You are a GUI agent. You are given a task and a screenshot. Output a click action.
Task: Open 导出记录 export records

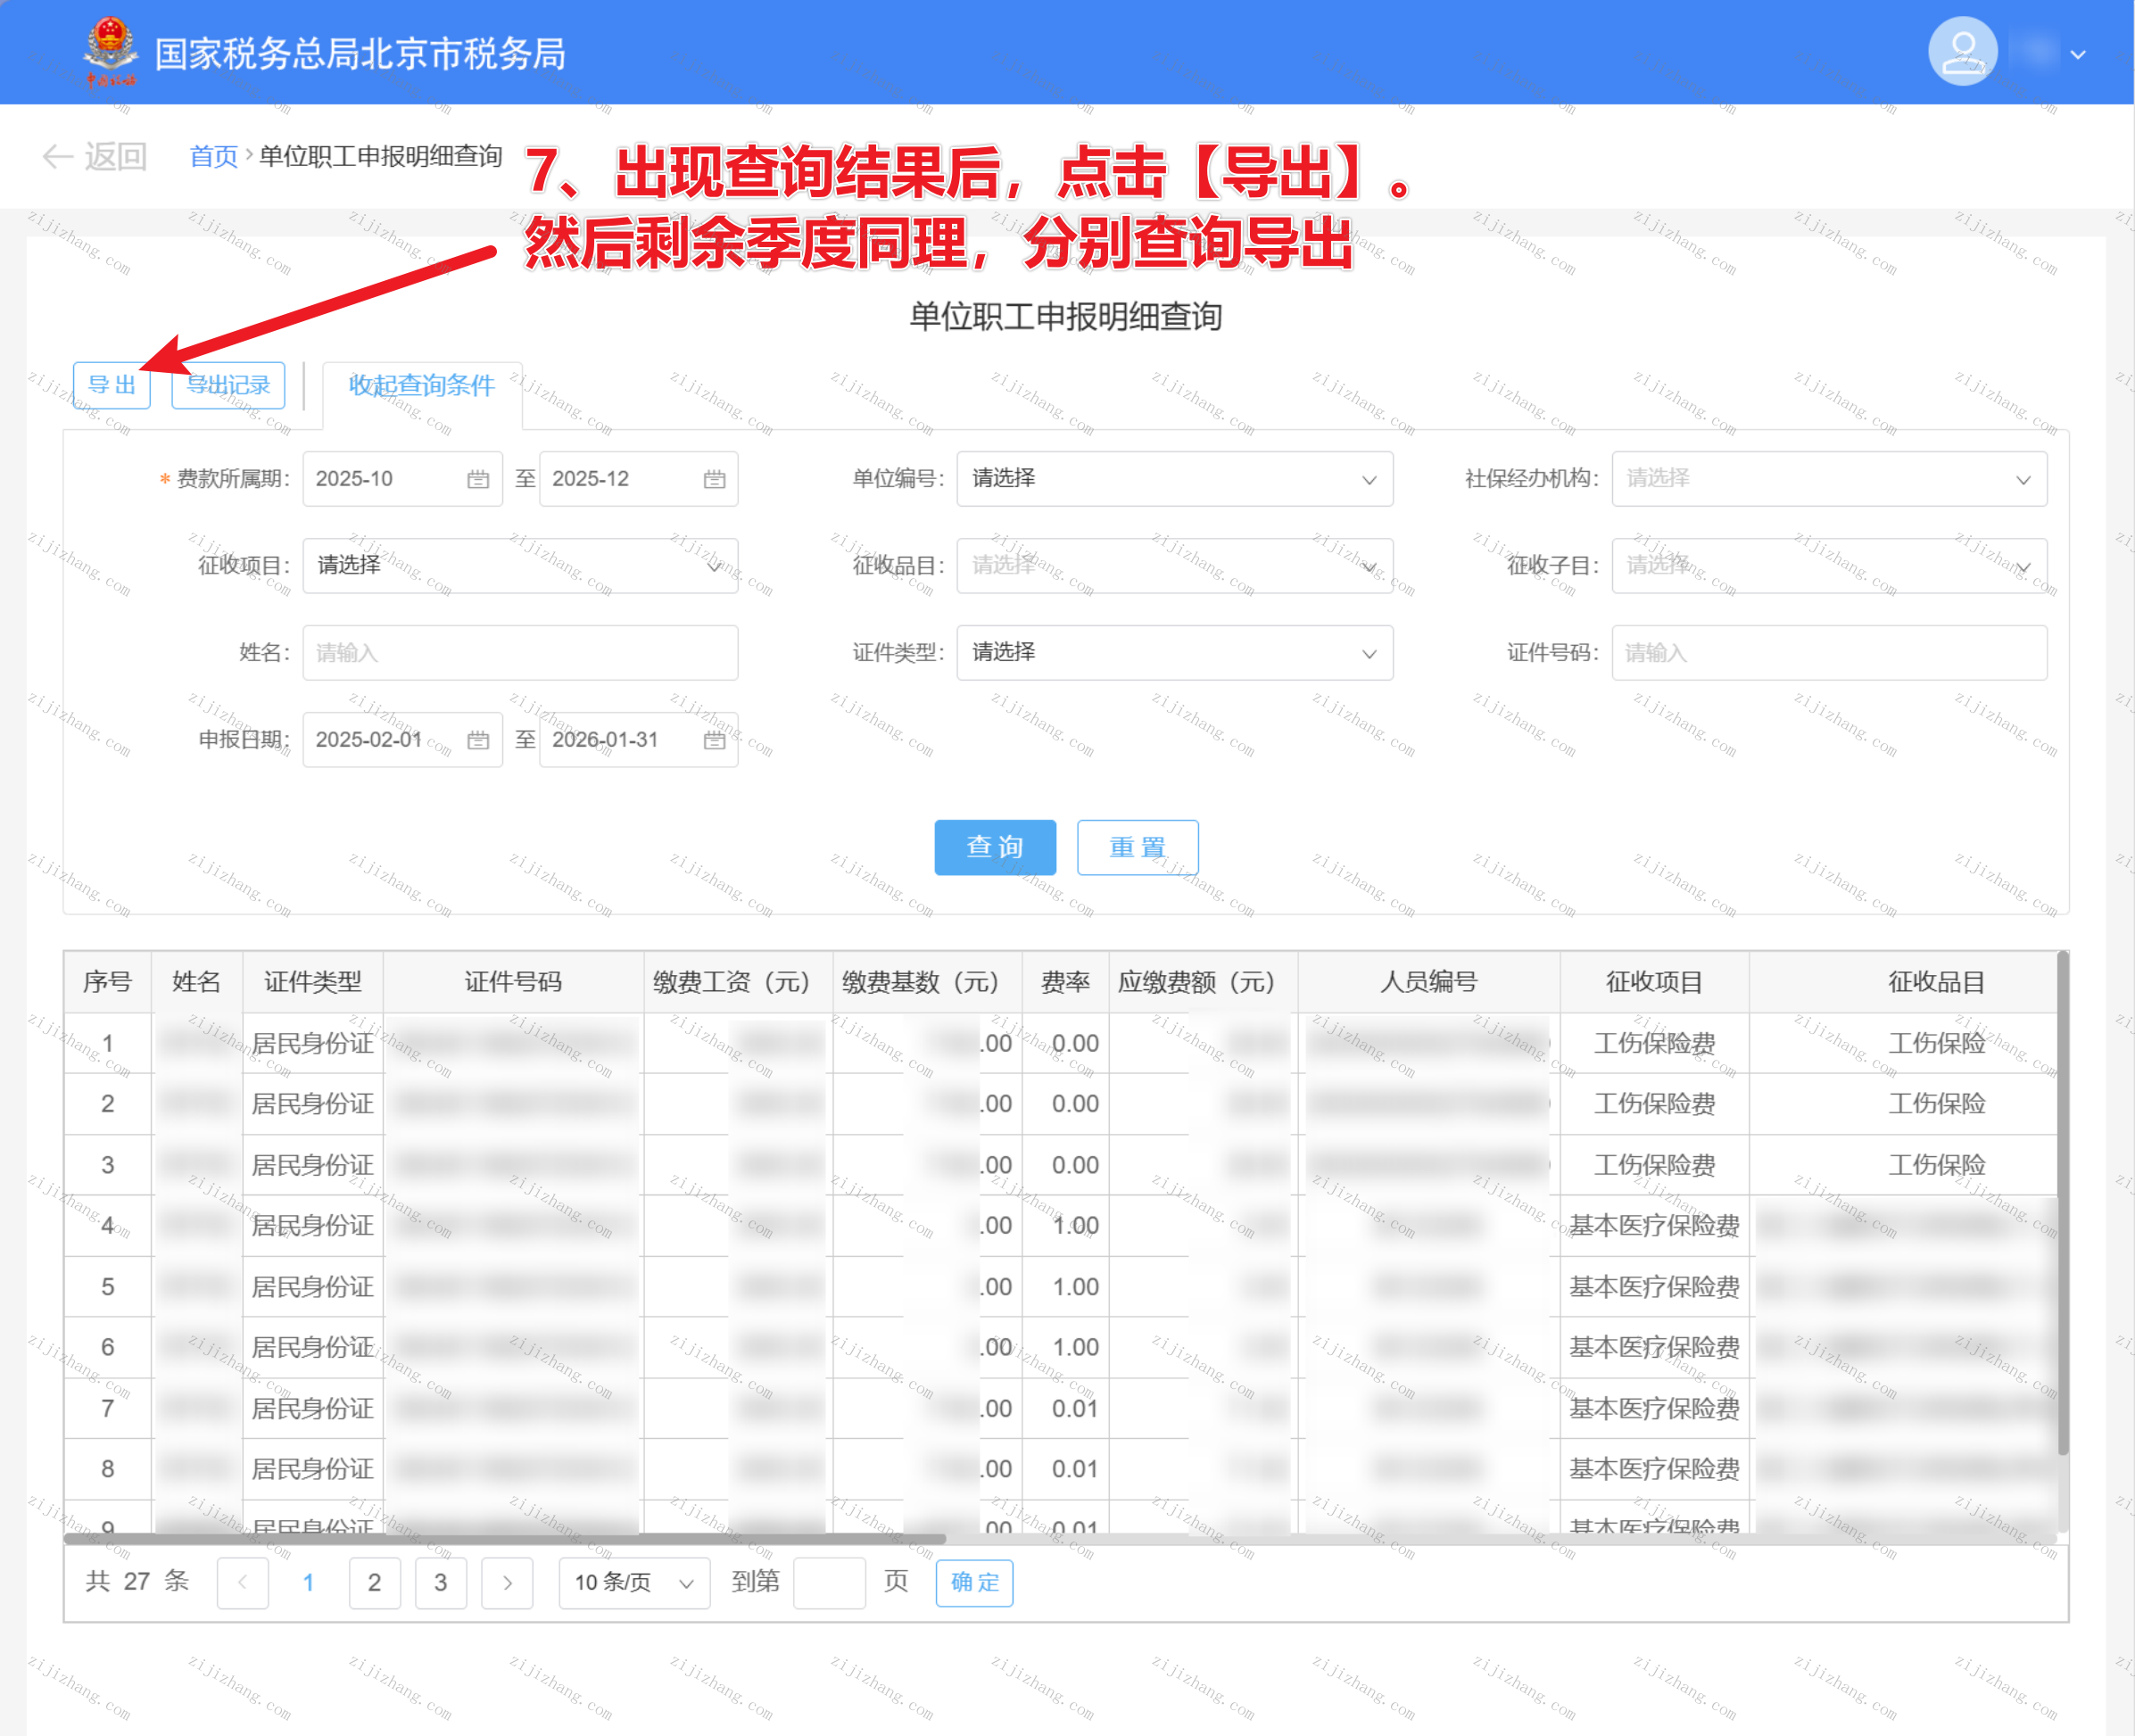coord(228,386)
